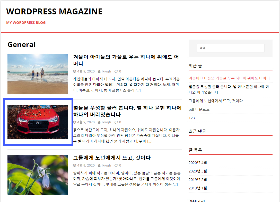The height and width of the screenshot is (202, 280).
Task: Click date 4월 9, 2020 on Audi post
Action: tap(86, 122)
